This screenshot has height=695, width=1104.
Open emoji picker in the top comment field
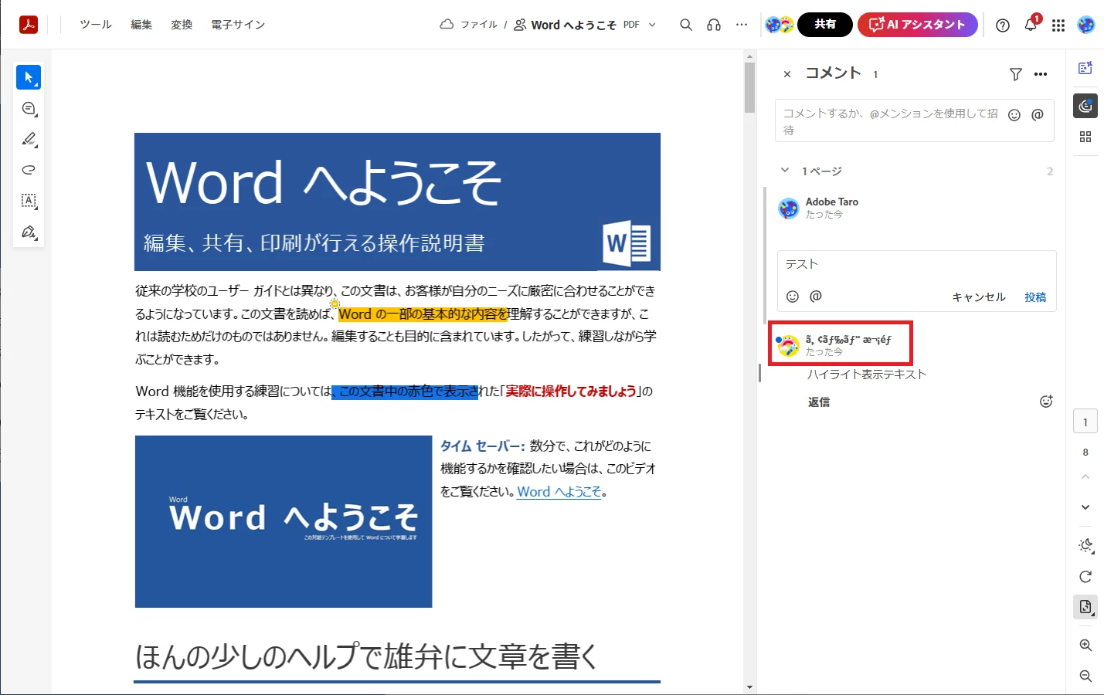[x=1014, y=115]
